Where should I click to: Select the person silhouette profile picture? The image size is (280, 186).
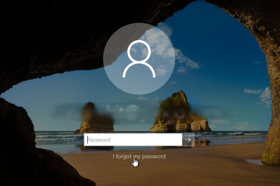pos(138,60)
